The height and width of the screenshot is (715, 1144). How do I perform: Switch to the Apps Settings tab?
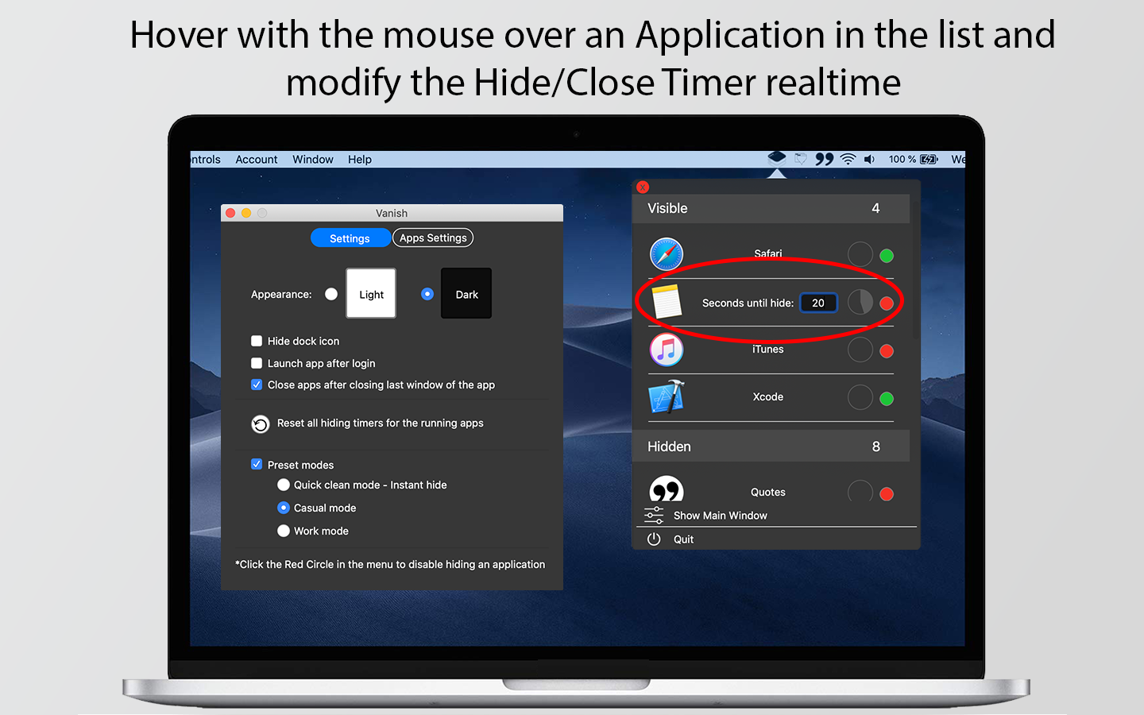click(433, 238)
